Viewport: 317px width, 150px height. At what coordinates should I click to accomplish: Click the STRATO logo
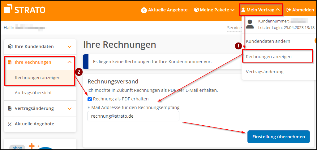(24, 10)
